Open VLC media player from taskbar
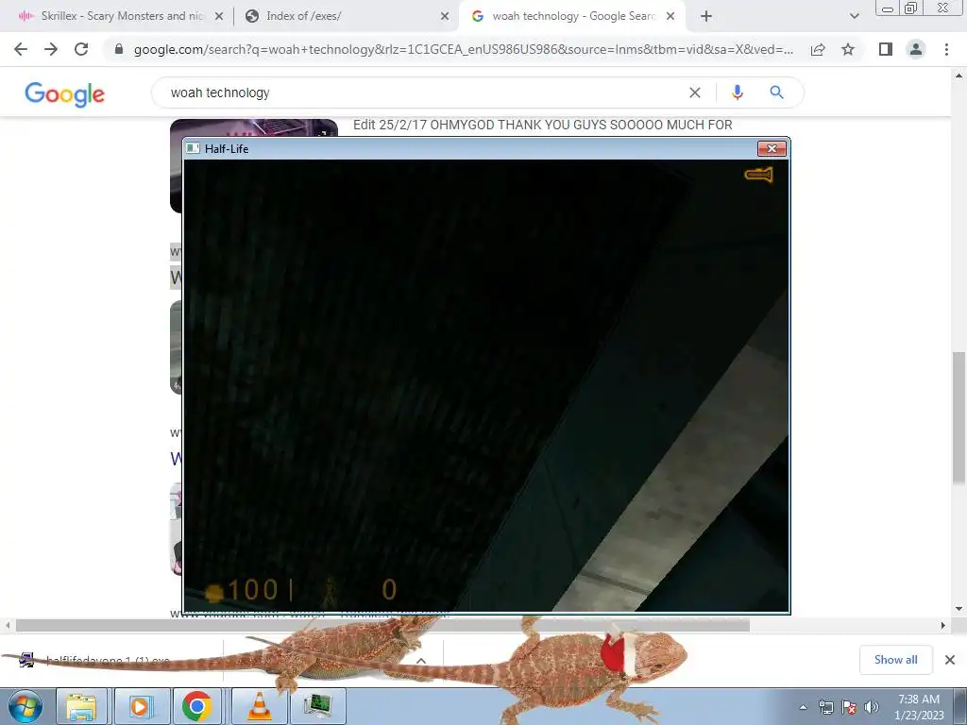The height and width of the screenshot is (725, 967). pyautogui.click(x=259, y=706)
